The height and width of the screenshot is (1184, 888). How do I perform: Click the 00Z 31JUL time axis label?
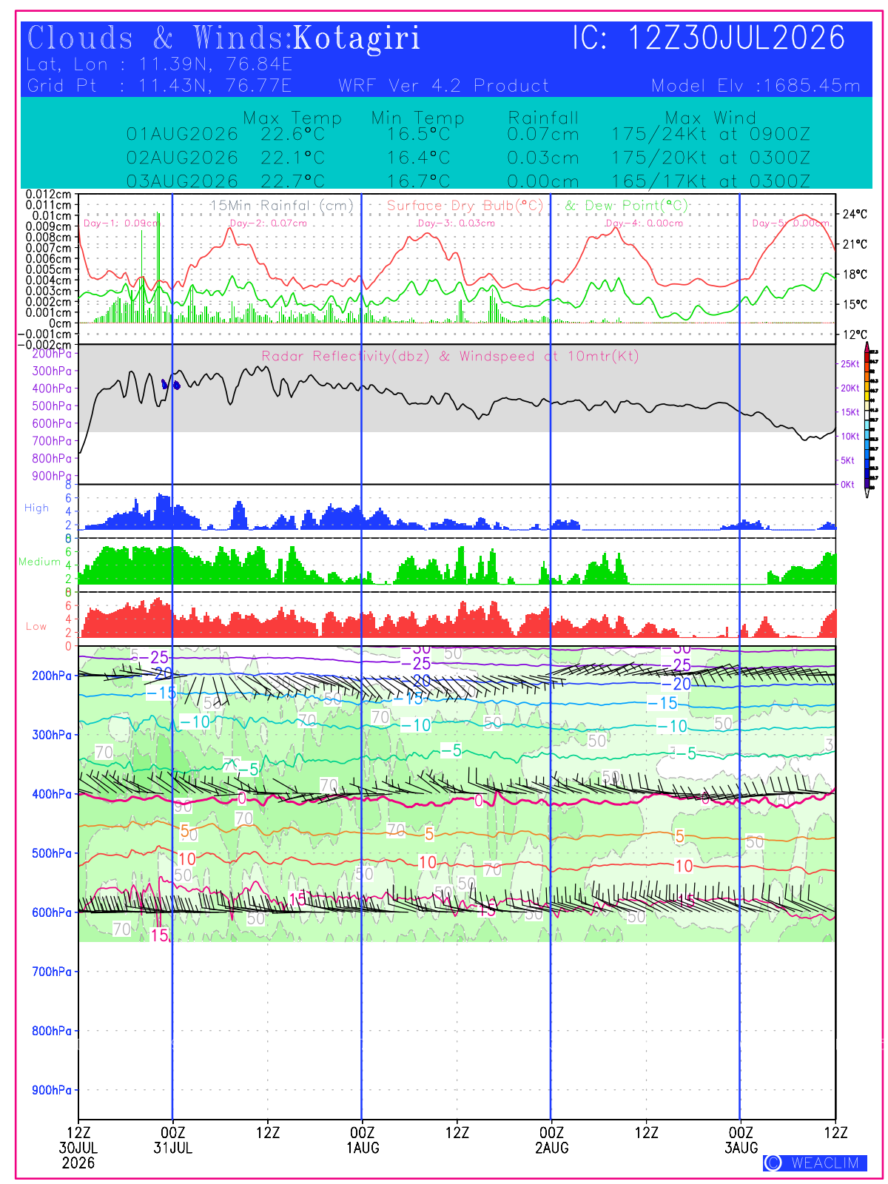173,1140
